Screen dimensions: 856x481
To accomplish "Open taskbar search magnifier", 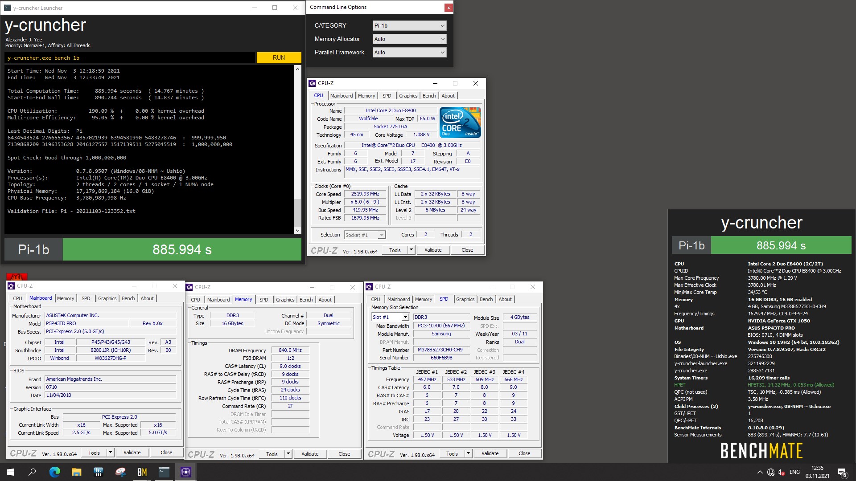I will pos(32,472).
